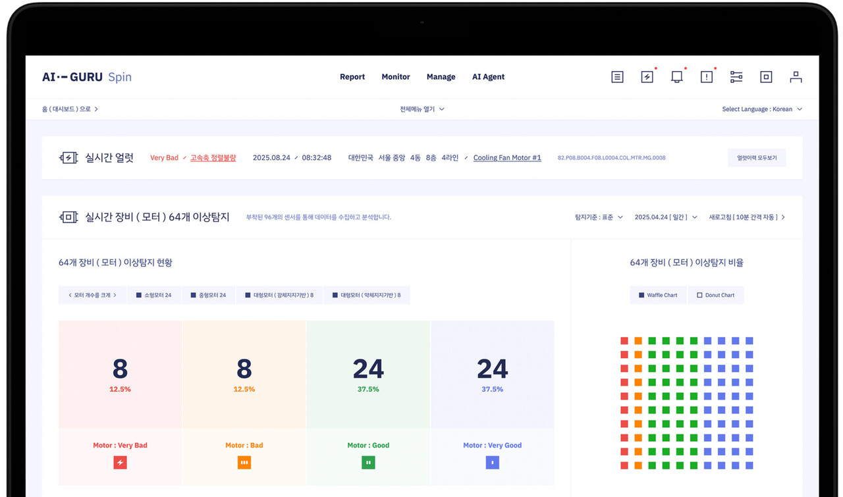This screenshot has width=843, height=497.
Task: Click the user profile icon in header
Action: coord(796,77)
